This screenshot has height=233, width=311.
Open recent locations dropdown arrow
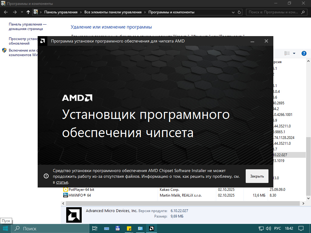pyautogui.click(x=22, y=12)
